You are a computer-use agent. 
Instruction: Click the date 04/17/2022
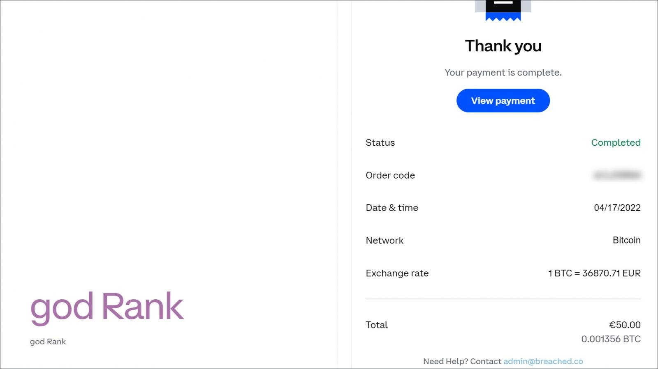point(617,208)
